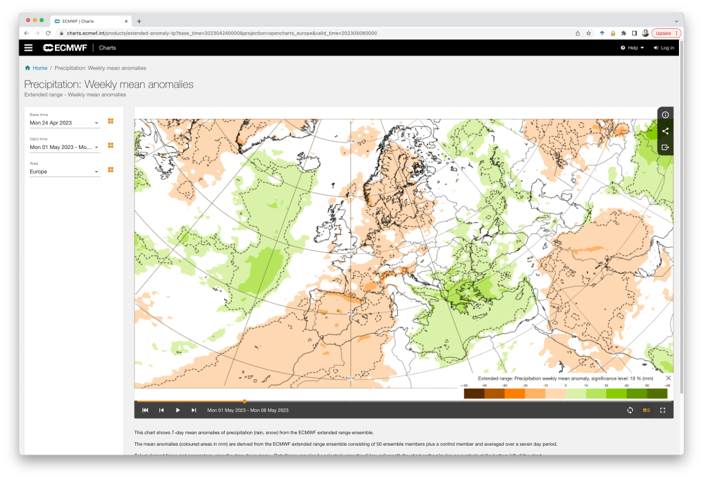Click the loop/refresh animation icon
Image resolution: width=703 pixels, height=480 pixels.
coord(629,410)
